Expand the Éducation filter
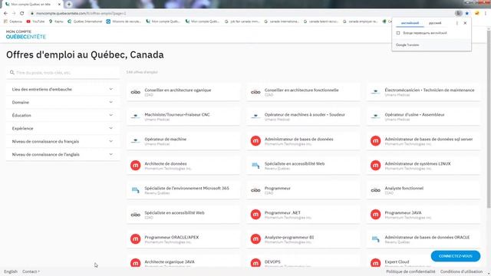Screen dimensions: 491x276 click(x=63, y=115)
